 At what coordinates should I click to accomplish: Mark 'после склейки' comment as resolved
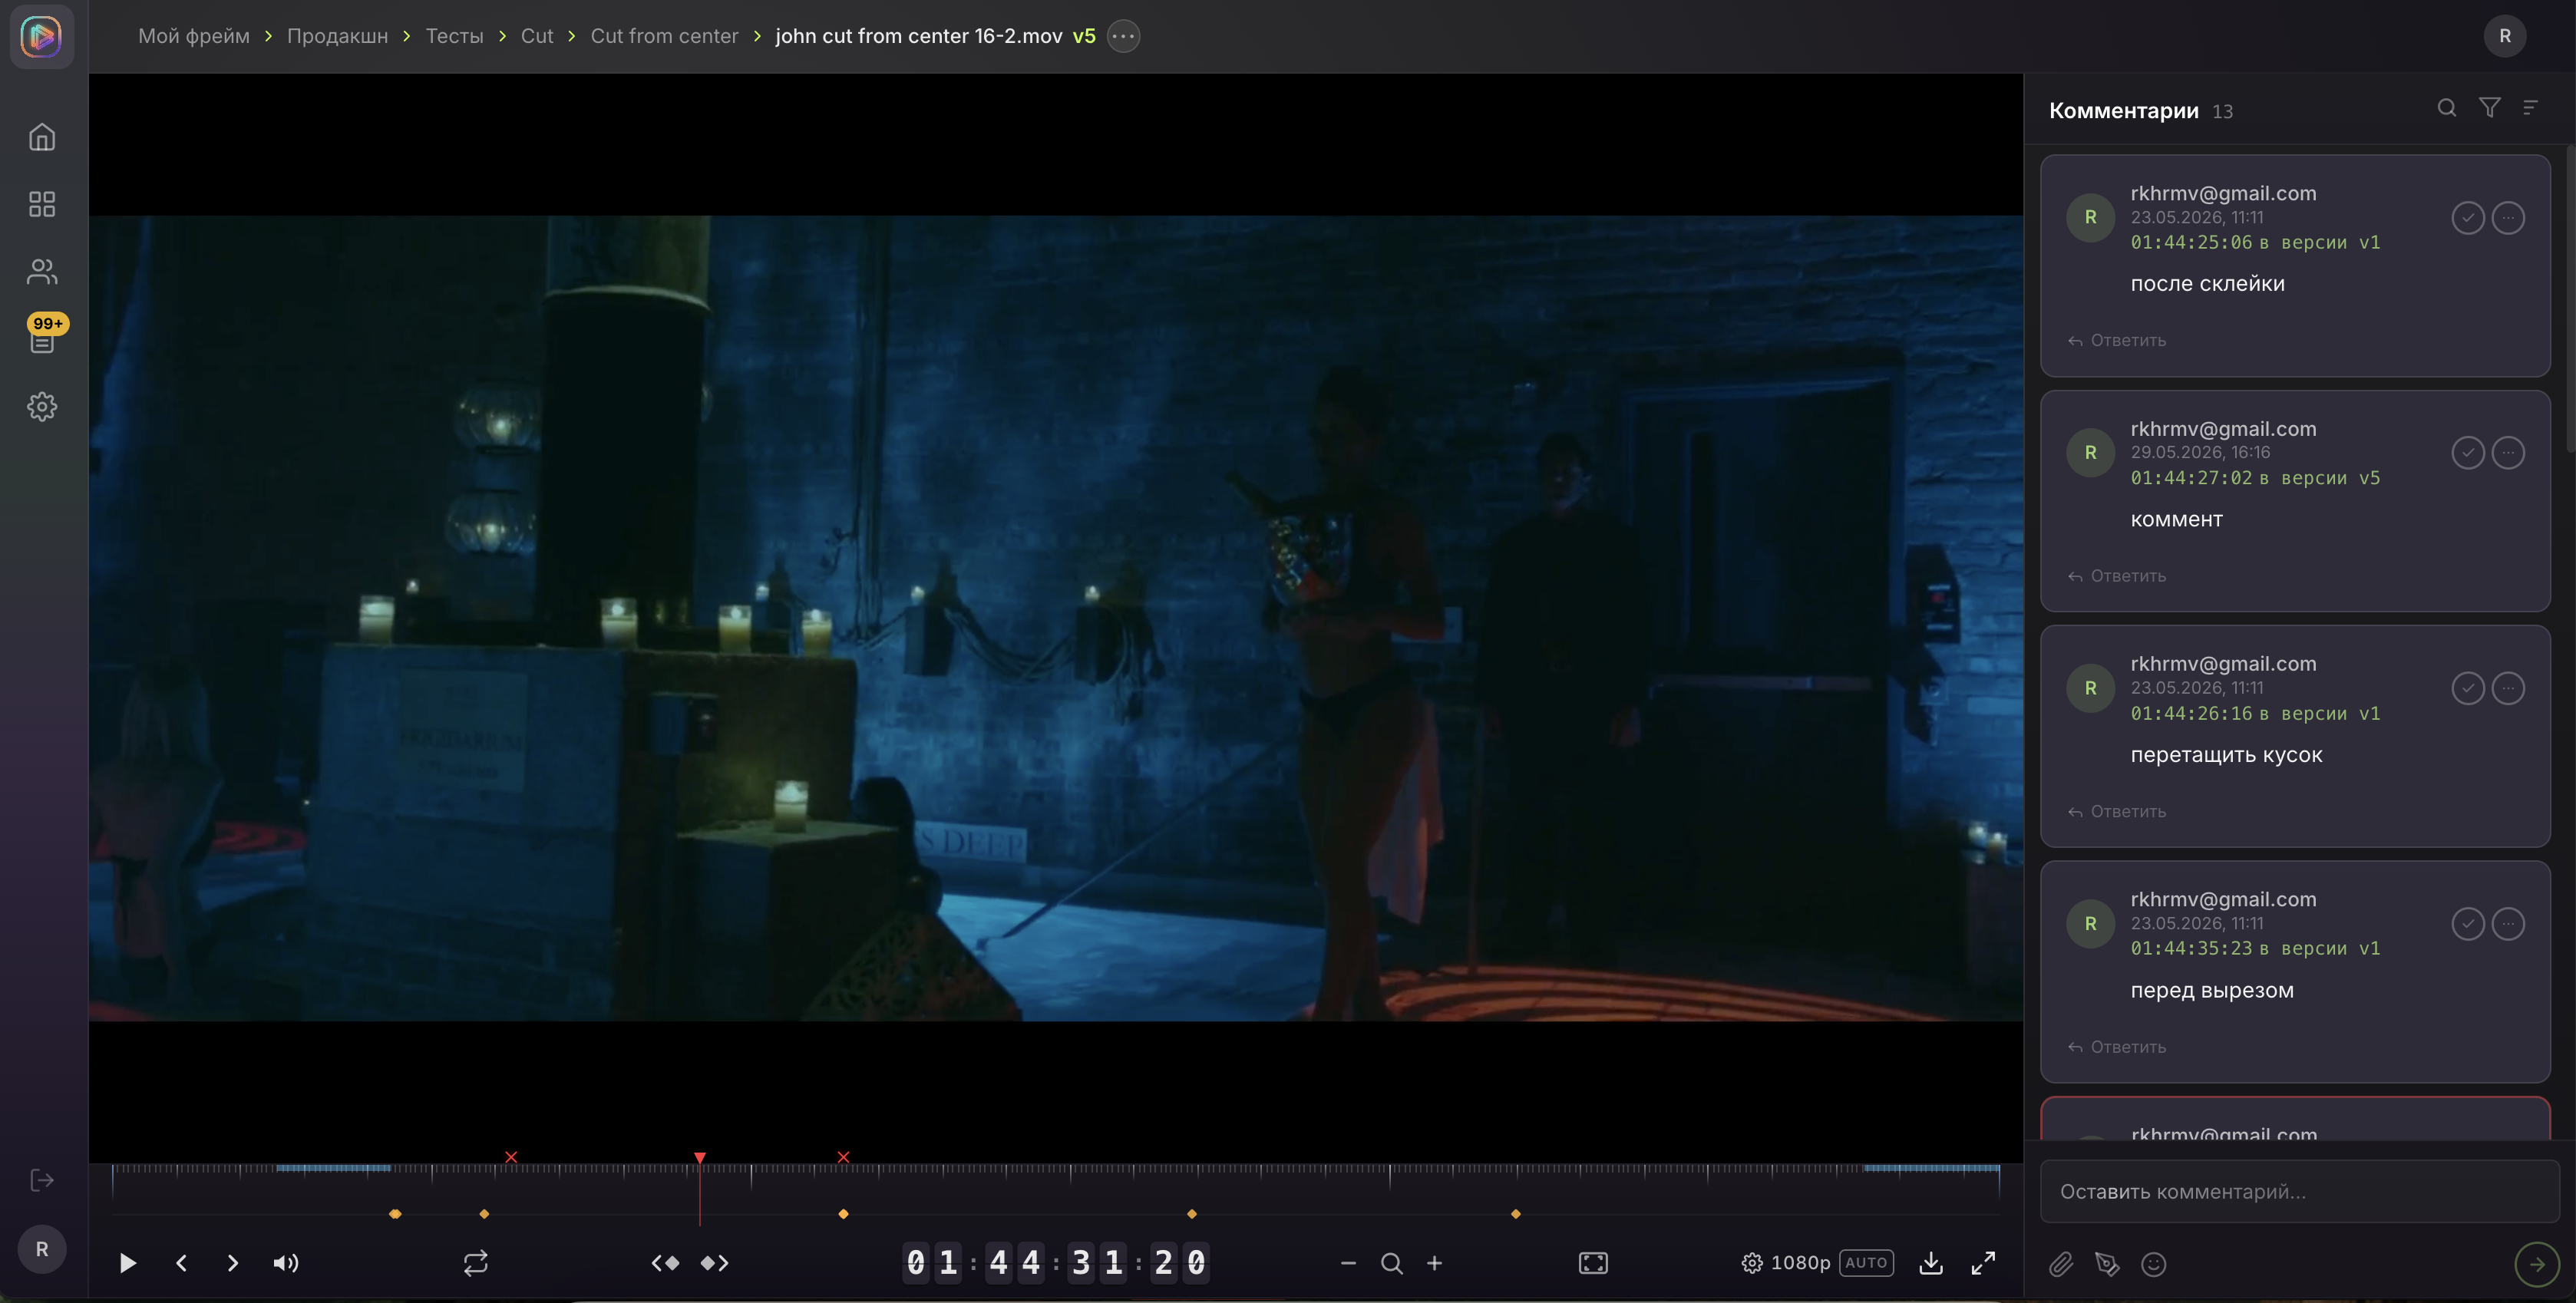point(2468,218)
